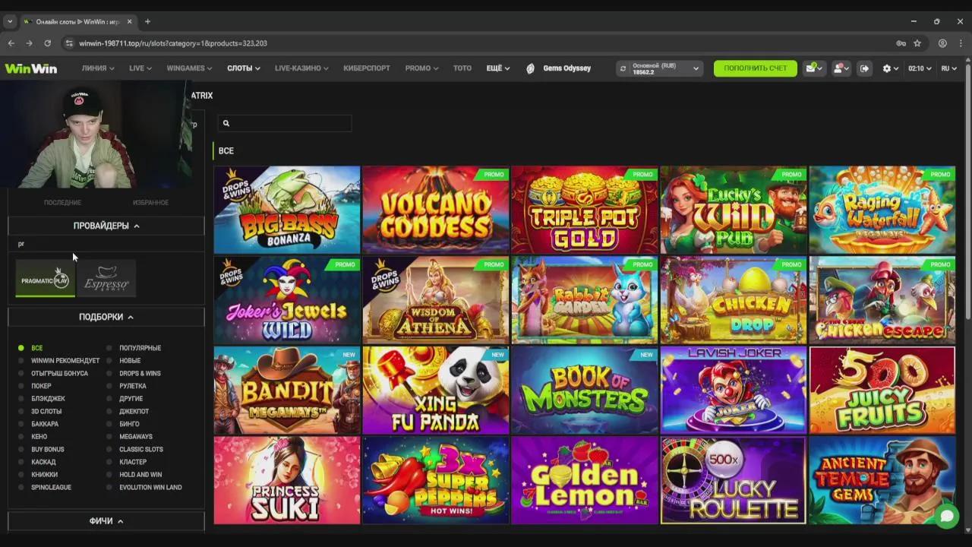Viewport: 972px width, 547px height.
Task: Open the КИБЕРСПОРТ section
Action: [x=367, y=68]
